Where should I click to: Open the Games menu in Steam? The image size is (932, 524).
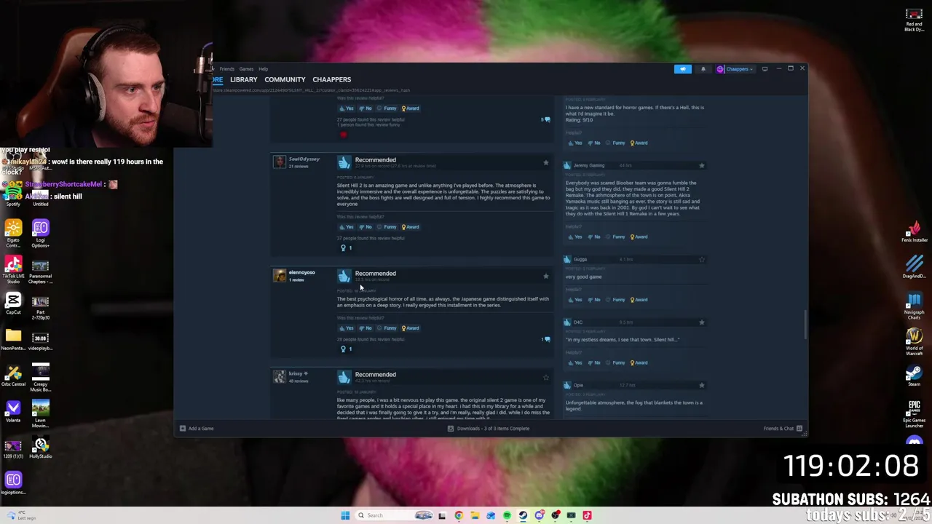246,69
